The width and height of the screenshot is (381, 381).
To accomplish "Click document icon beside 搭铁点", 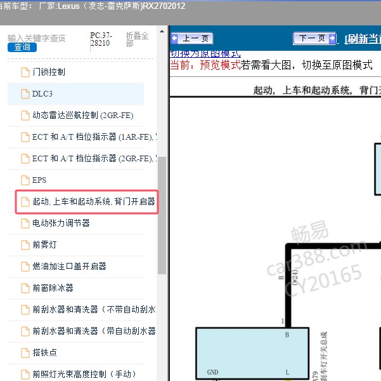I will pyautogui.click(x=25, y=353).
